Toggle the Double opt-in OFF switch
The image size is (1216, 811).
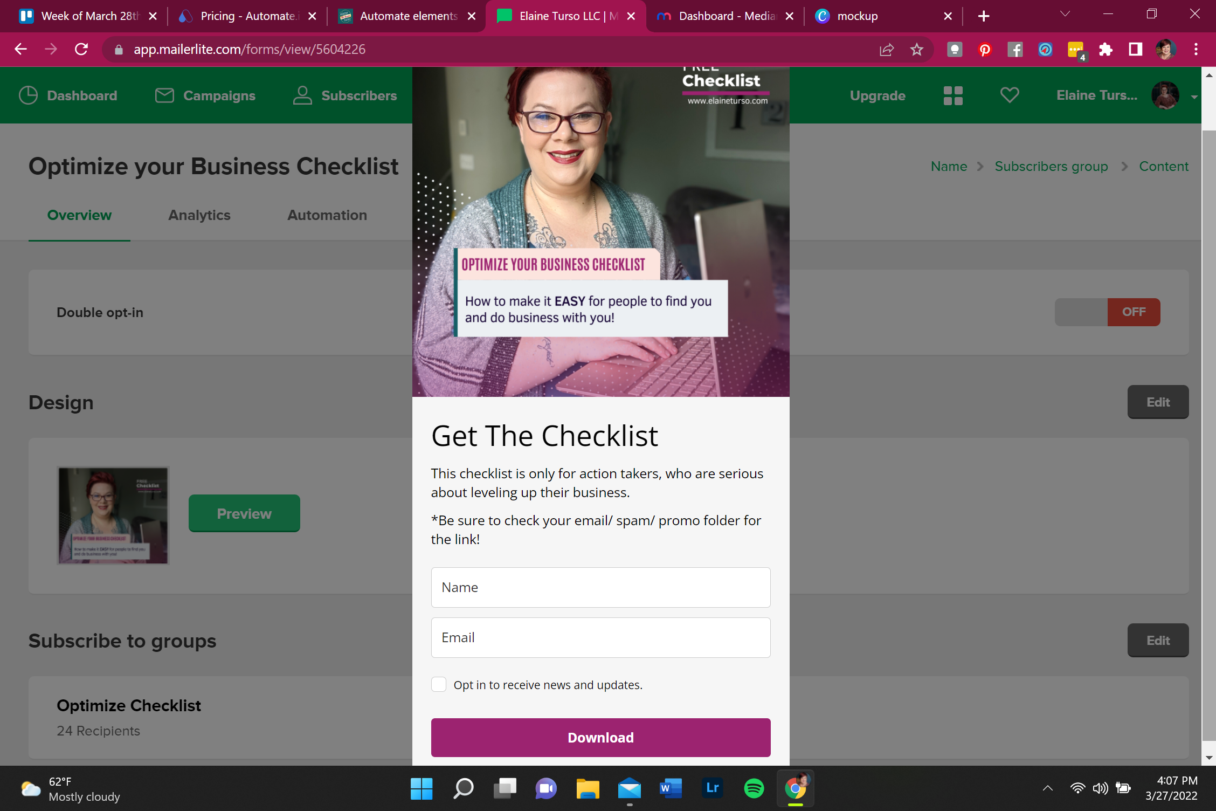pyautogui.click(x=1108, y=312)
